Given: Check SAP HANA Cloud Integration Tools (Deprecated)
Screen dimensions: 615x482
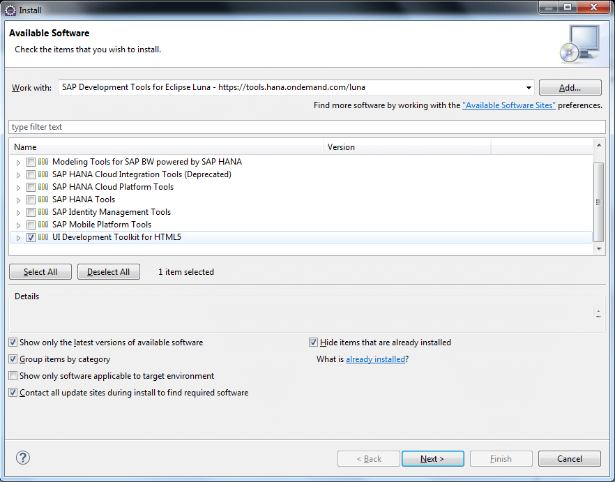Looking at the screenshot, I should 31,174.
